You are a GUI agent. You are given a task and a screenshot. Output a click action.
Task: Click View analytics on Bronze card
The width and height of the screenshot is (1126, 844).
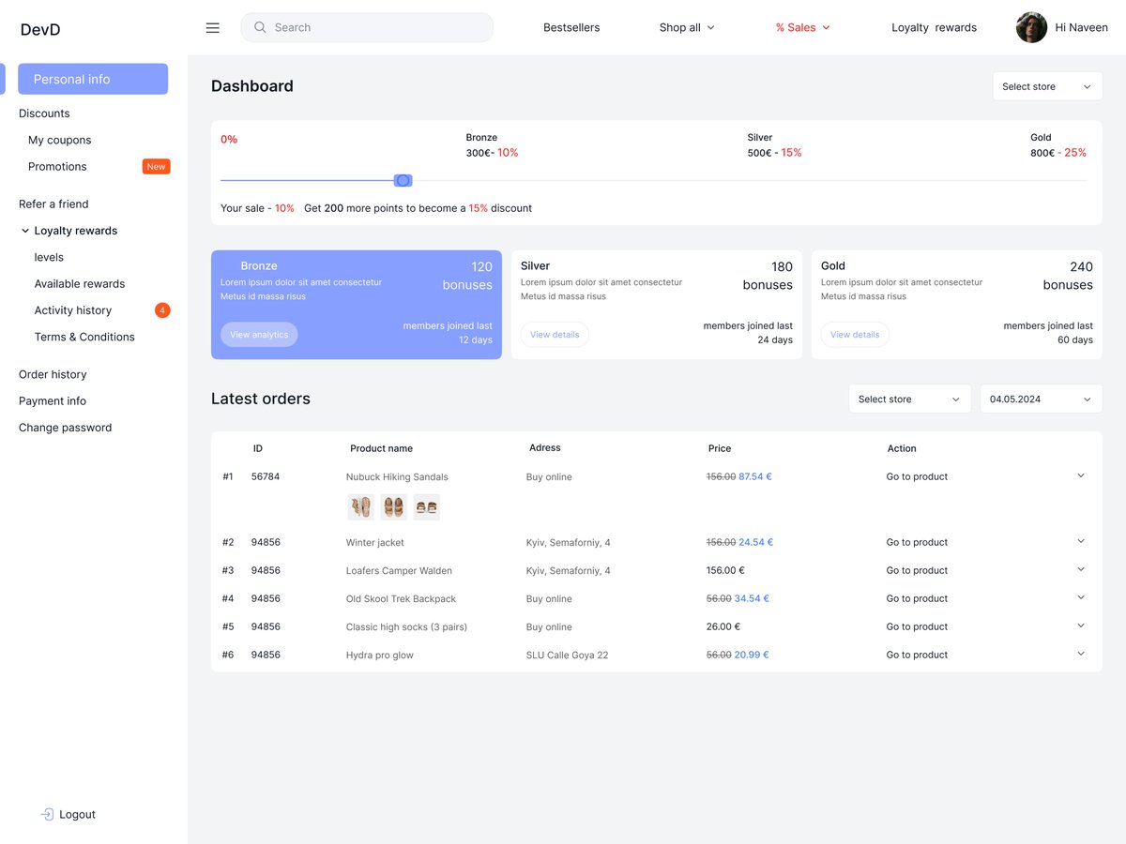coord(259,335)
